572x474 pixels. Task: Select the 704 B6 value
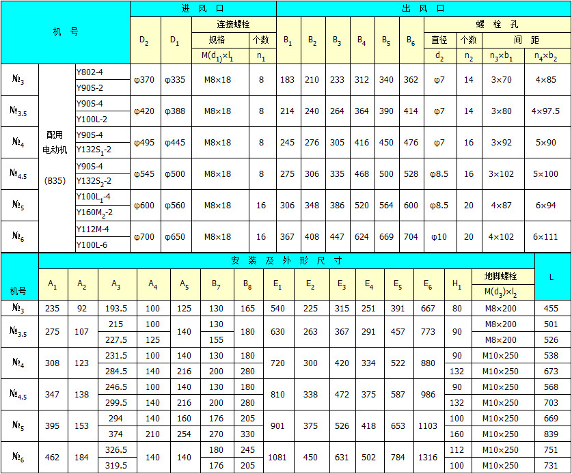(411, 236)
